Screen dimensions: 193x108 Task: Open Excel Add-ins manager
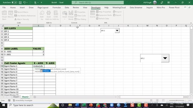(x=49, y=15)
